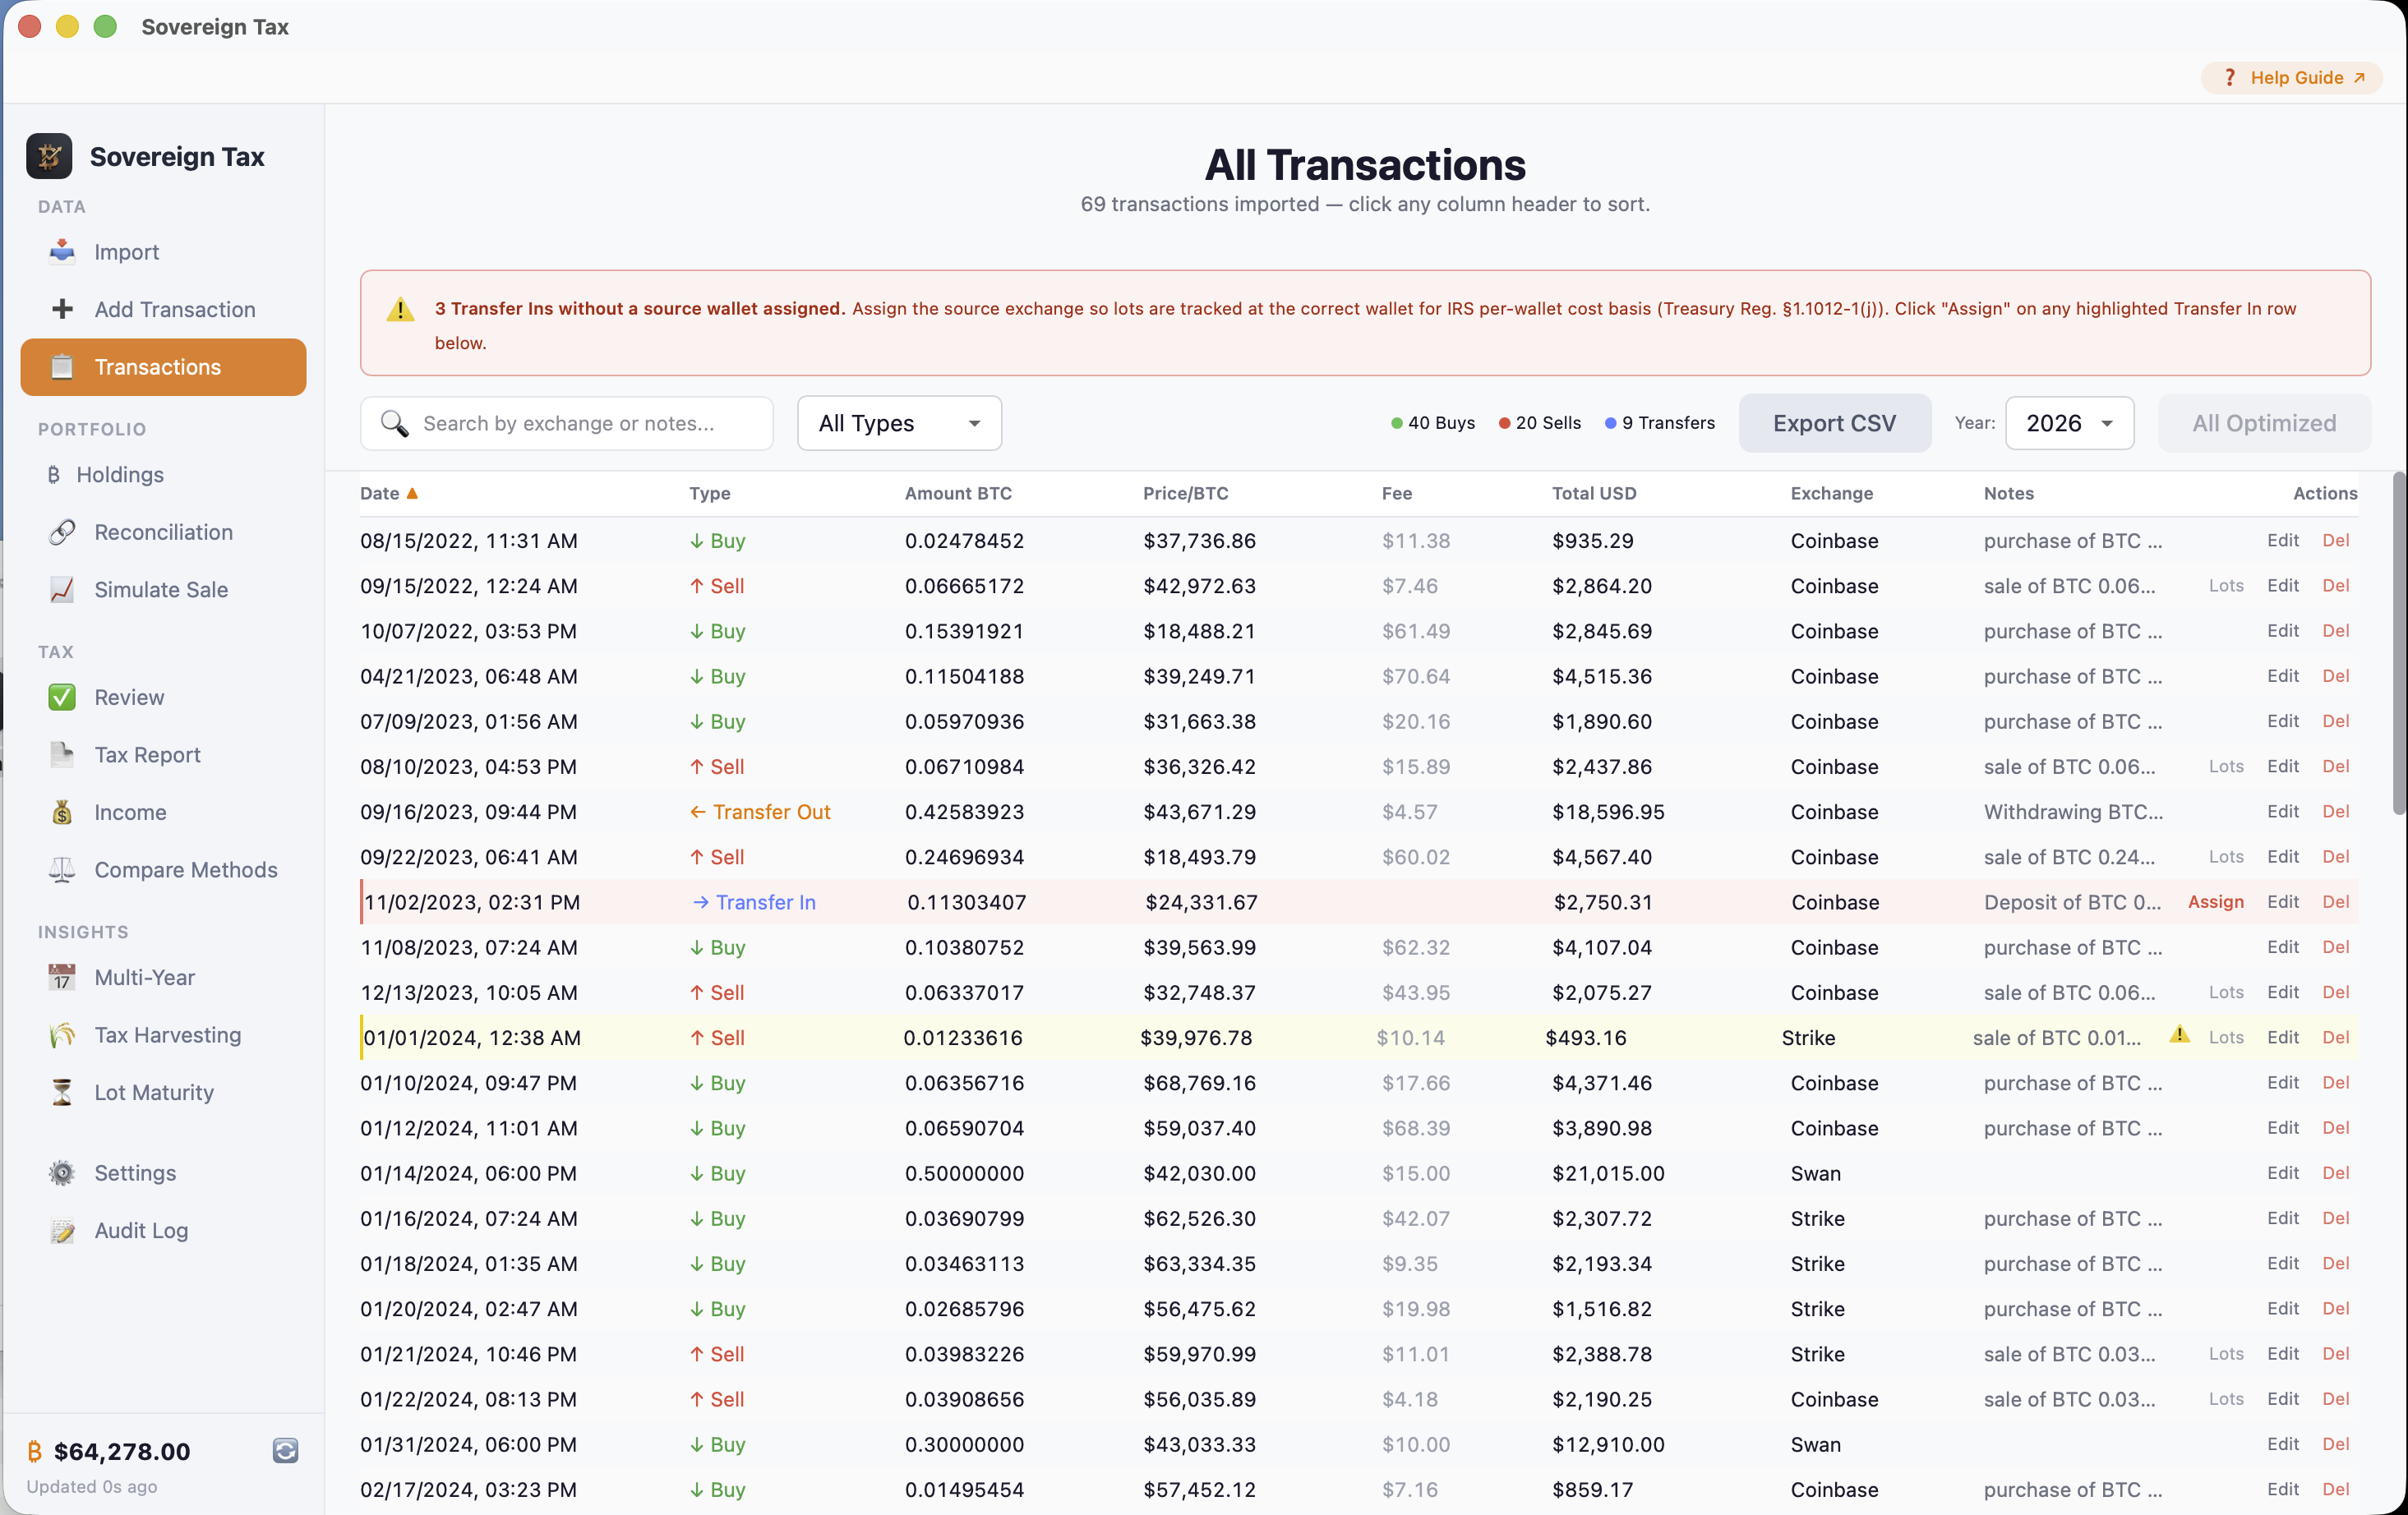Open the Tax Report section
Image resolution: width=2408 pixels, height=1515 pixels.
[148, 755]
